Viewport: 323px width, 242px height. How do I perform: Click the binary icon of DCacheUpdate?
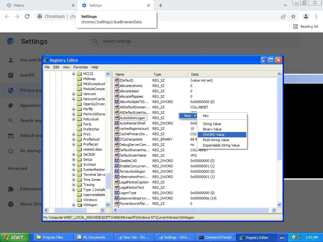pyautogui.click(x=117, y=139)
